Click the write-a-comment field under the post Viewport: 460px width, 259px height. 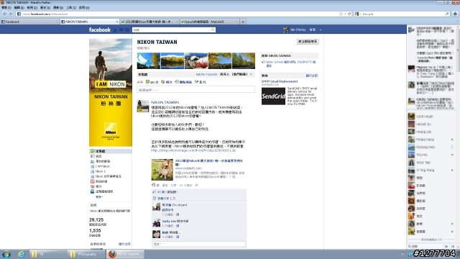[199, 244]
